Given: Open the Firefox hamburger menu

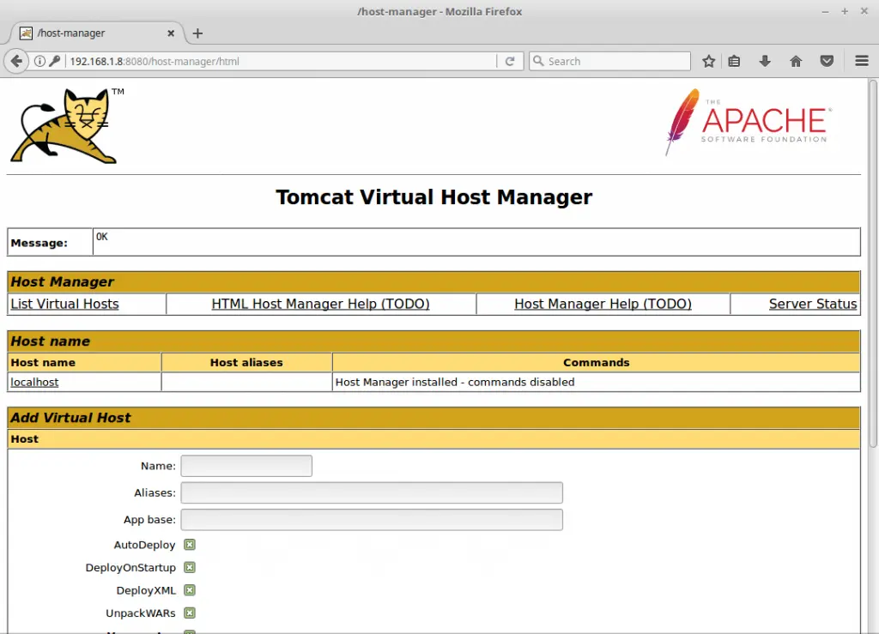Looking at the screenshot, I should (862, 61).
